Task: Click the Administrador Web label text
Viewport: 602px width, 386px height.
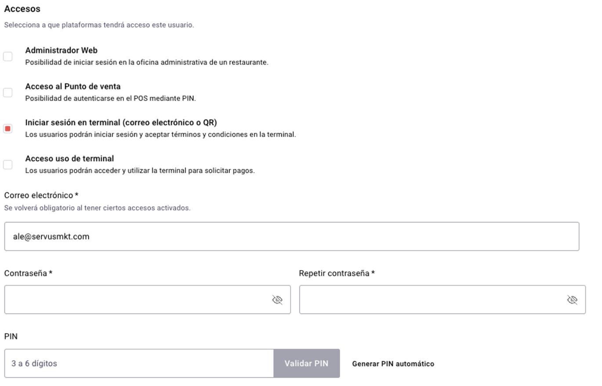Action: pos(61,50)
